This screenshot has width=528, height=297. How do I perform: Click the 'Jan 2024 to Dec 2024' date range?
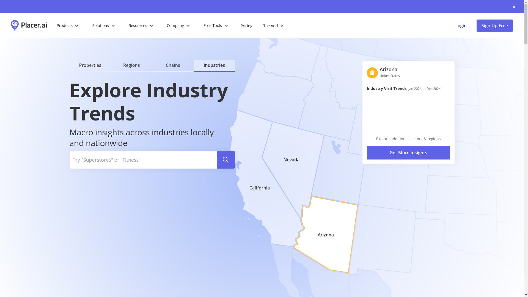click(x=424, y=89)
